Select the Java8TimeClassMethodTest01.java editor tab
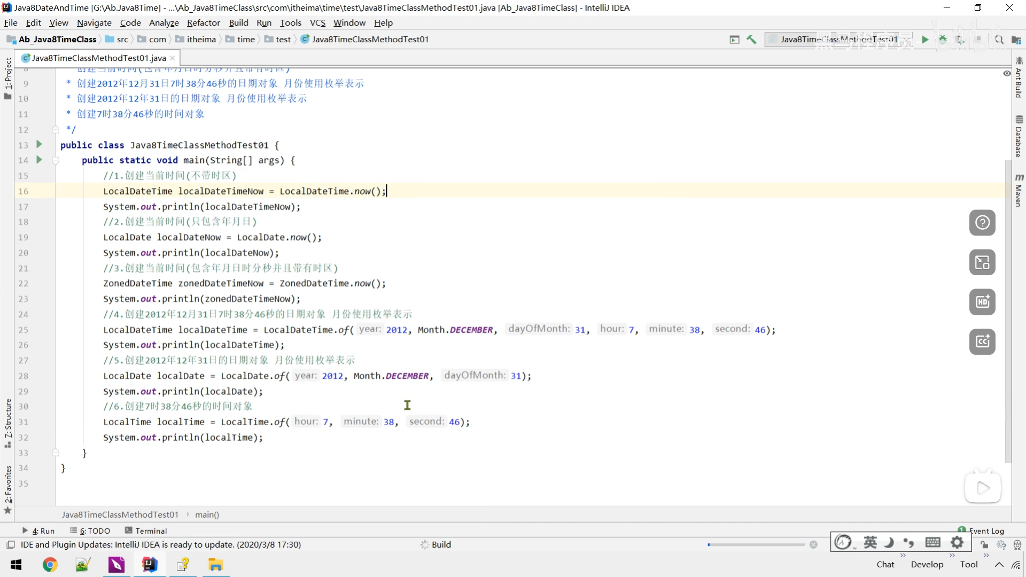The height and width of the screenshot is (577, 1026). 98,58
